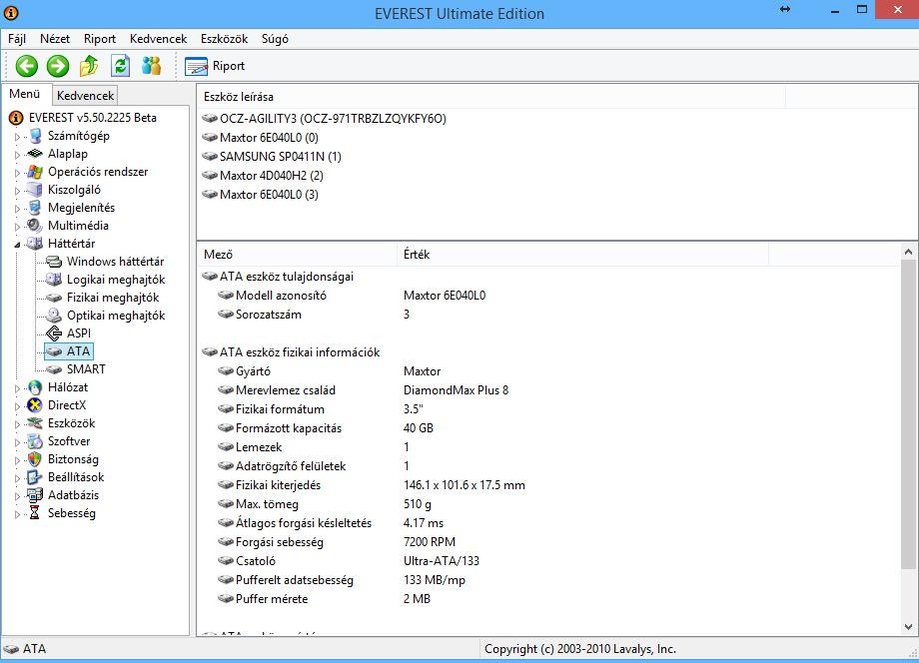Switch to the Menü tab
919x663 pixels.
(25, 94)
